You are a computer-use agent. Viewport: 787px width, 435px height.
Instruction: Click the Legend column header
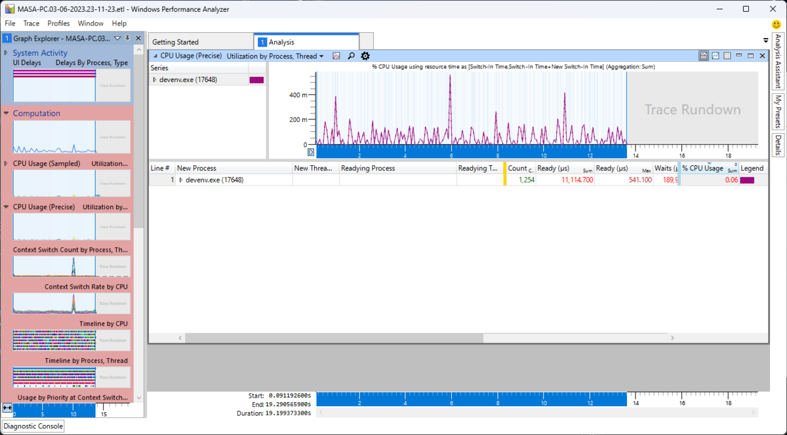point(753,169)
